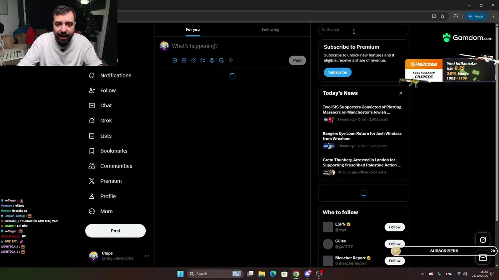
Task: Open the Gülse profile avatar
Action: click(328, 244)
